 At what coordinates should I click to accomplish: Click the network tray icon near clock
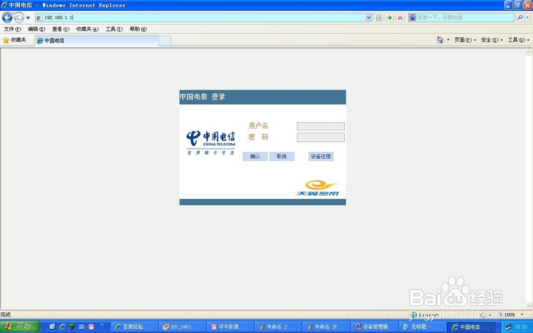click(x=508, y=327)
